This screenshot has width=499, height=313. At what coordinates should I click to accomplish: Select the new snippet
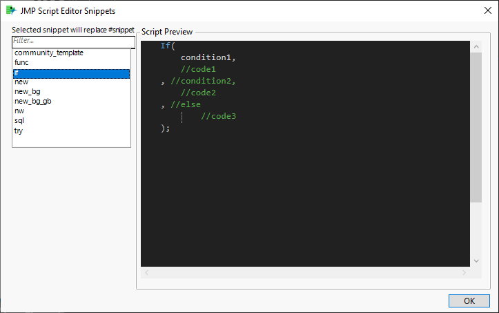pos(21,82)
